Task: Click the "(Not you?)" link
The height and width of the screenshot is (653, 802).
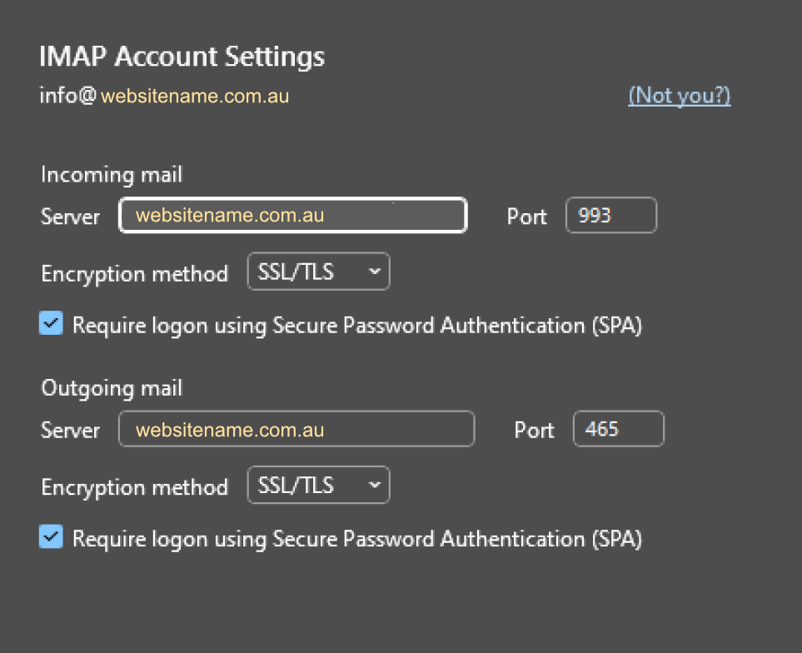Action: pos(680,96)
